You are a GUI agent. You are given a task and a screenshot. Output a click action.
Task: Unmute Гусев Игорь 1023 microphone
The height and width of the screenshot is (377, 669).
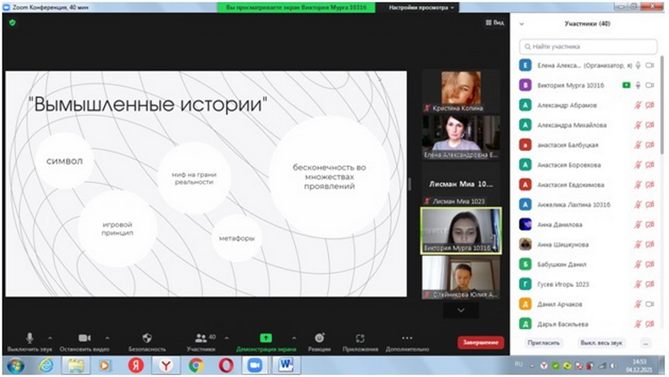point(638,284)
